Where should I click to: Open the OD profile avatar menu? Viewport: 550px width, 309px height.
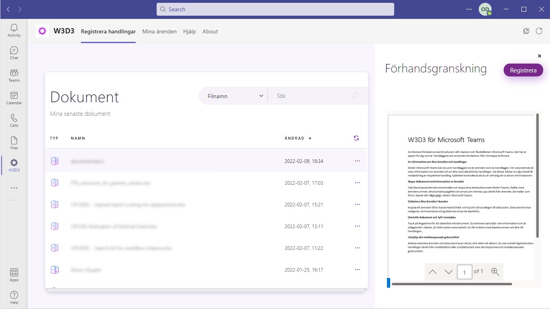click(x=485, y=9)
